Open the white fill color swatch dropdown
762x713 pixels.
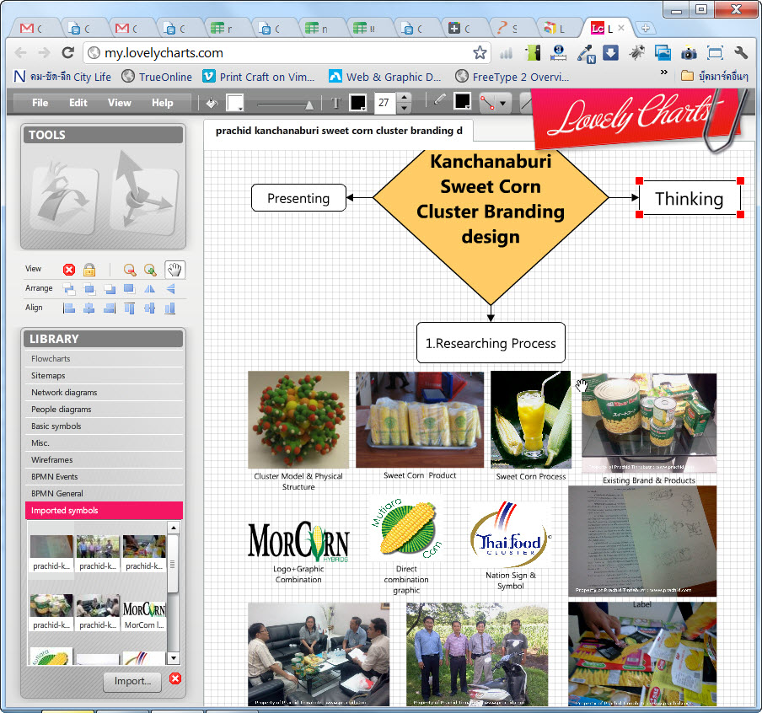tap(235, 103)
